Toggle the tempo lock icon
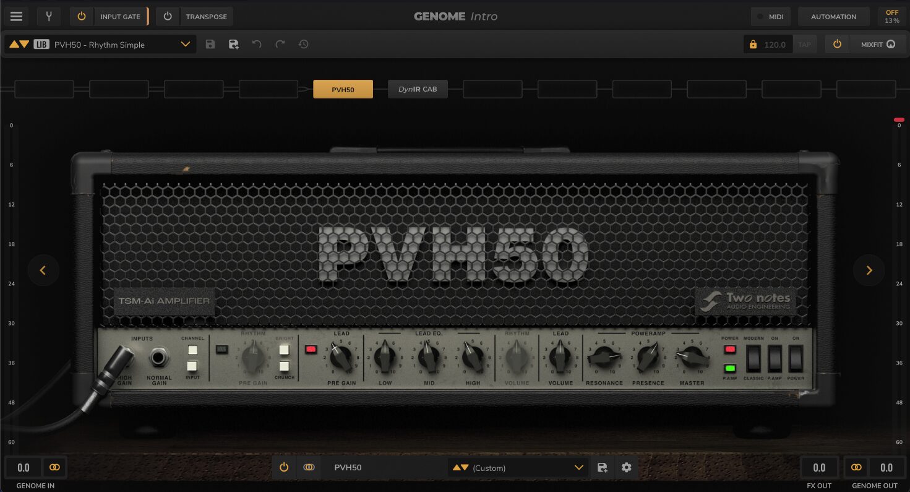The width and height of the screenshot is (910, 492). [x=753, y=45]
